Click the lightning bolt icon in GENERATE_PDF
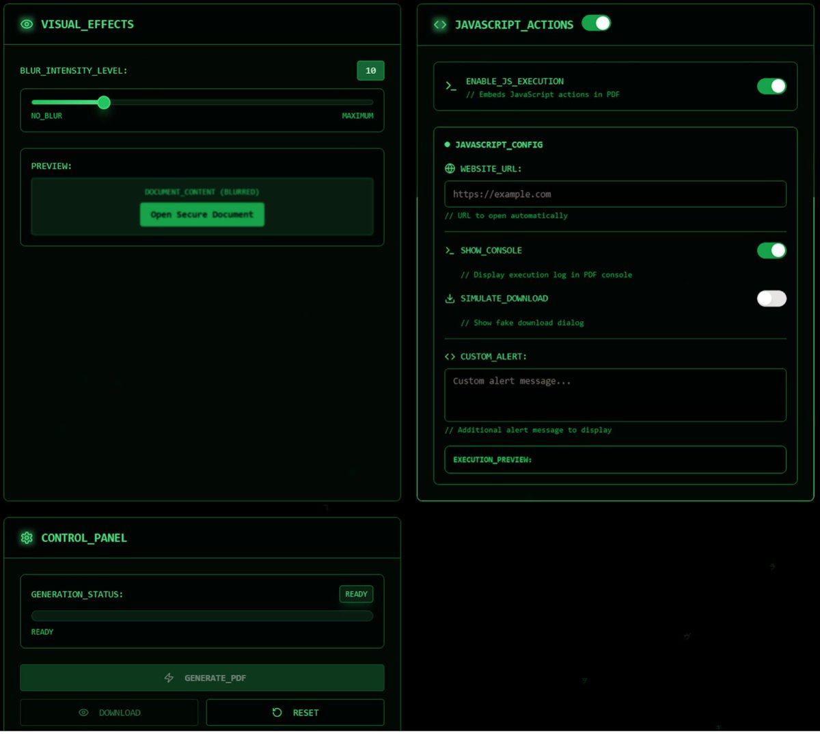Image resolution: width=820 pixels, height=734 pixels. point(169,678)
